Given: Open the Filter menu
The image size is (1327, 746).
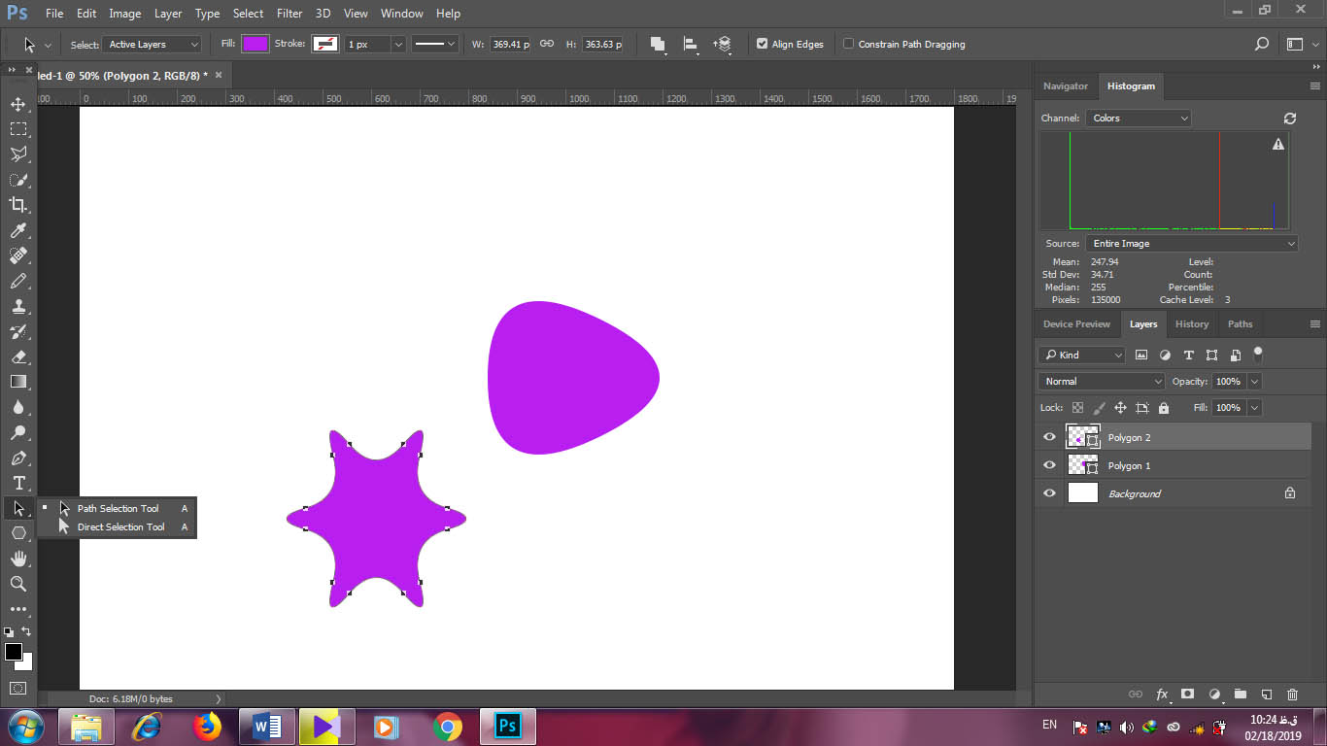Looking at the screenshot, I should pos(289,14).
